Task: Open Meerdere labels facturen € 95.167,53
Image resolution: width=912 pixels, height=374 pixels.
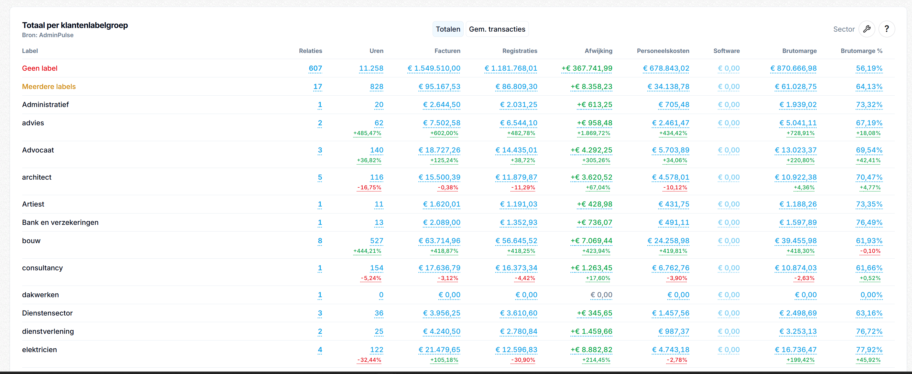Action: coord(439,87)
